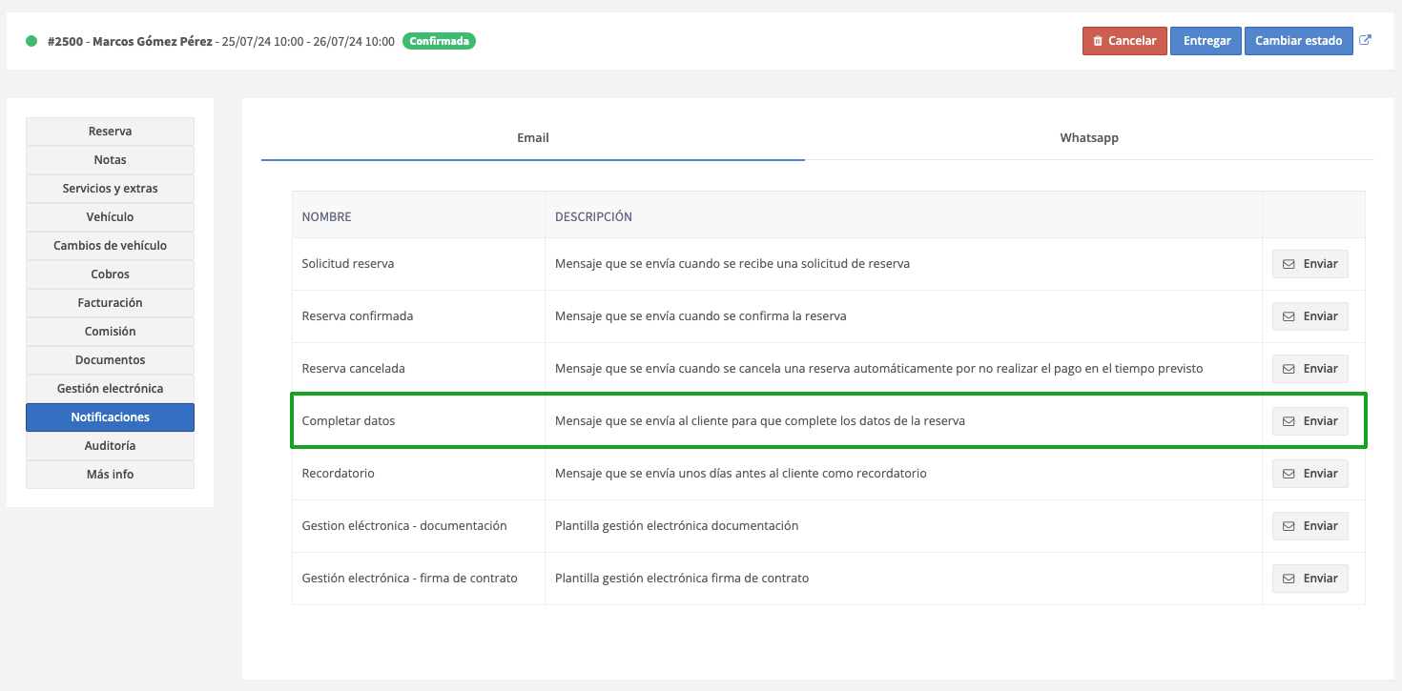Open Documentos in the sidebar

(x=110, y=360)
